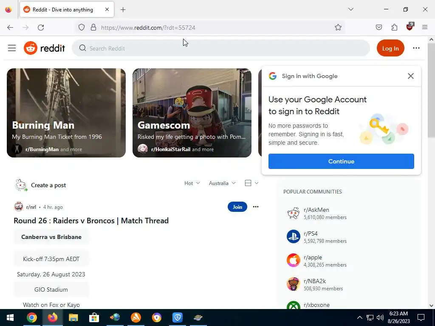Image resolution: width=435 pixels, height=326 pixels.
Task: Click the Firefox forward arrow
Action: (x=25, y=28)
